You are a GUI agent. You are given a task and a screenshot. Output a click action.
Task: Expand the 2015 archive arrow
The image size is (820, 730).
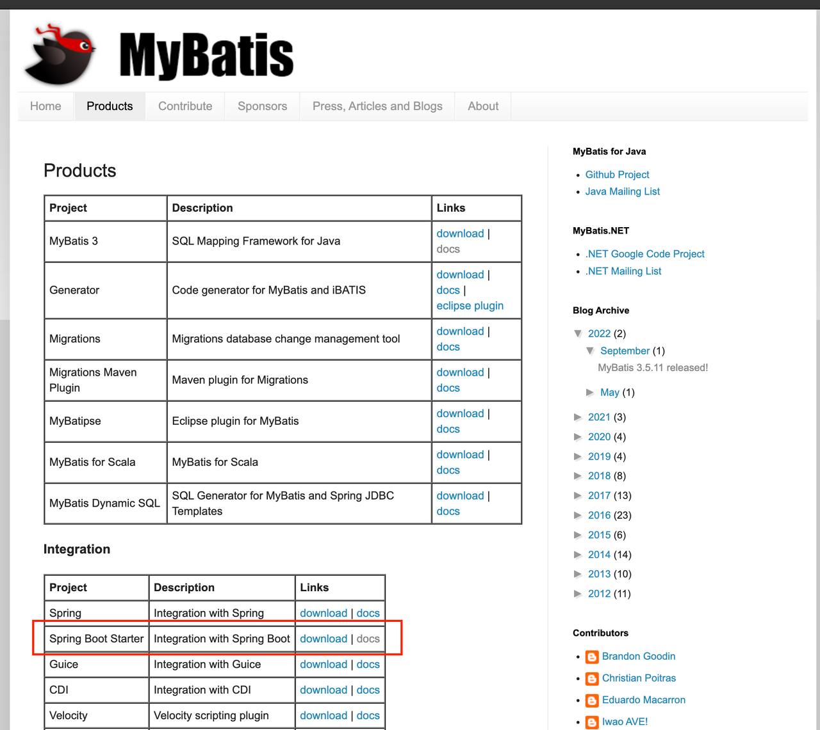578,535
